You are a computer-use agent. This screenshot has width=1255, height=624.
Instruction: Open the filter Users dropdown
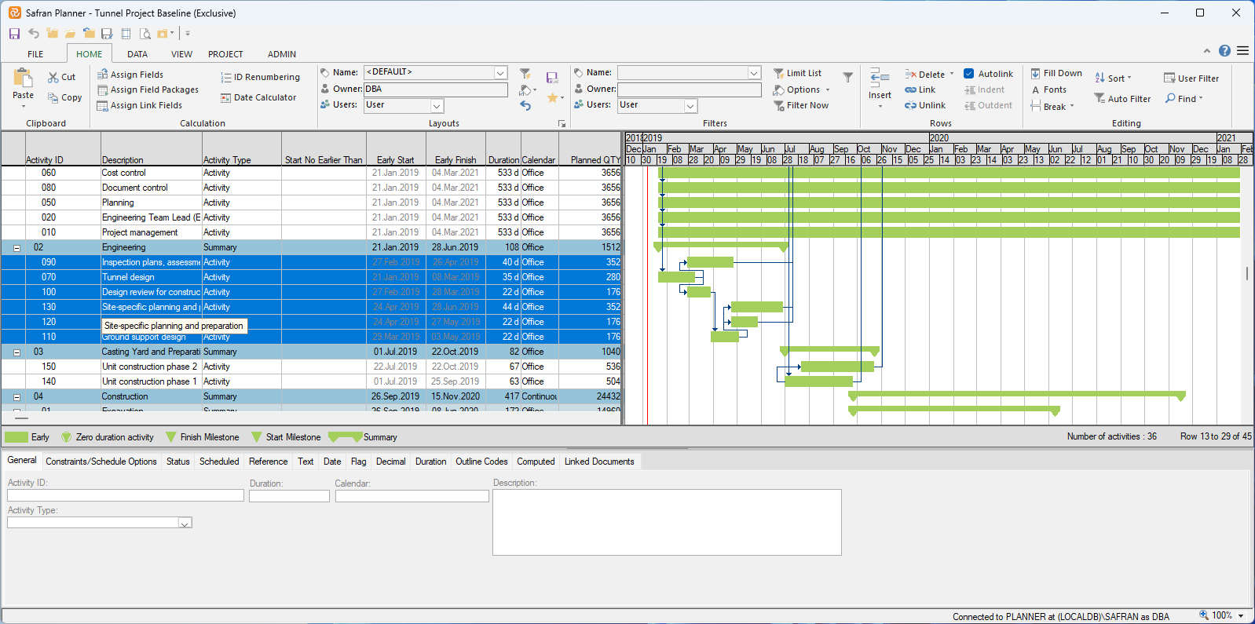[691, 105]
